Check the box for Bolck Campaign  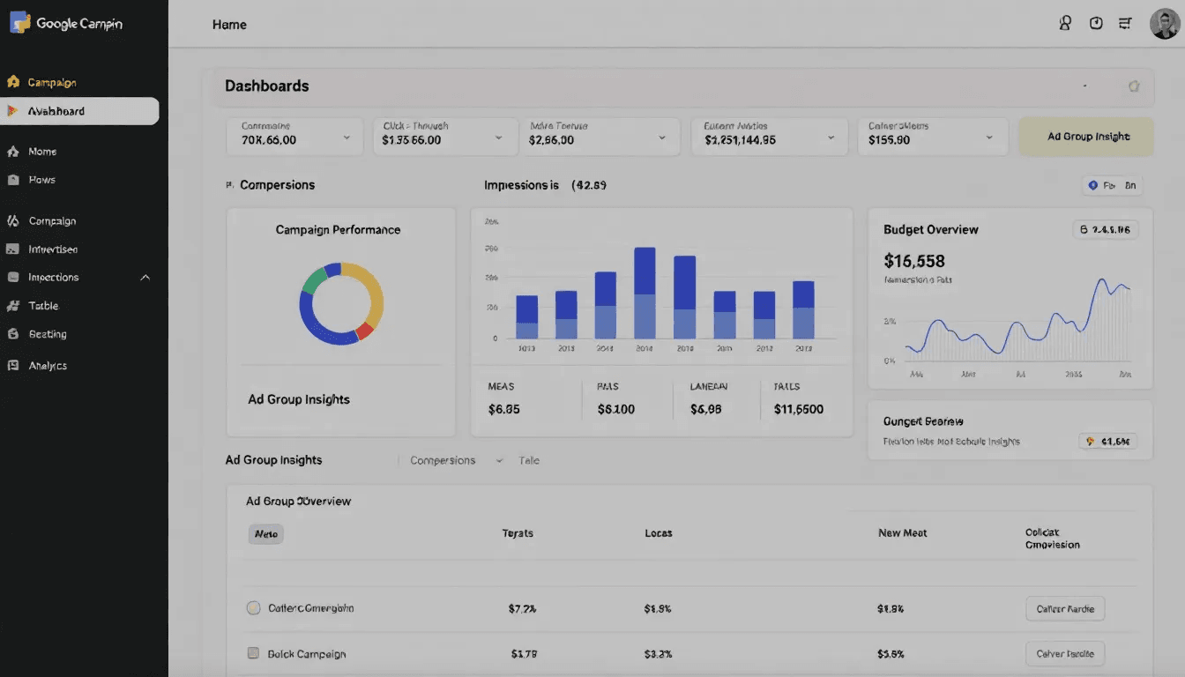253,654
